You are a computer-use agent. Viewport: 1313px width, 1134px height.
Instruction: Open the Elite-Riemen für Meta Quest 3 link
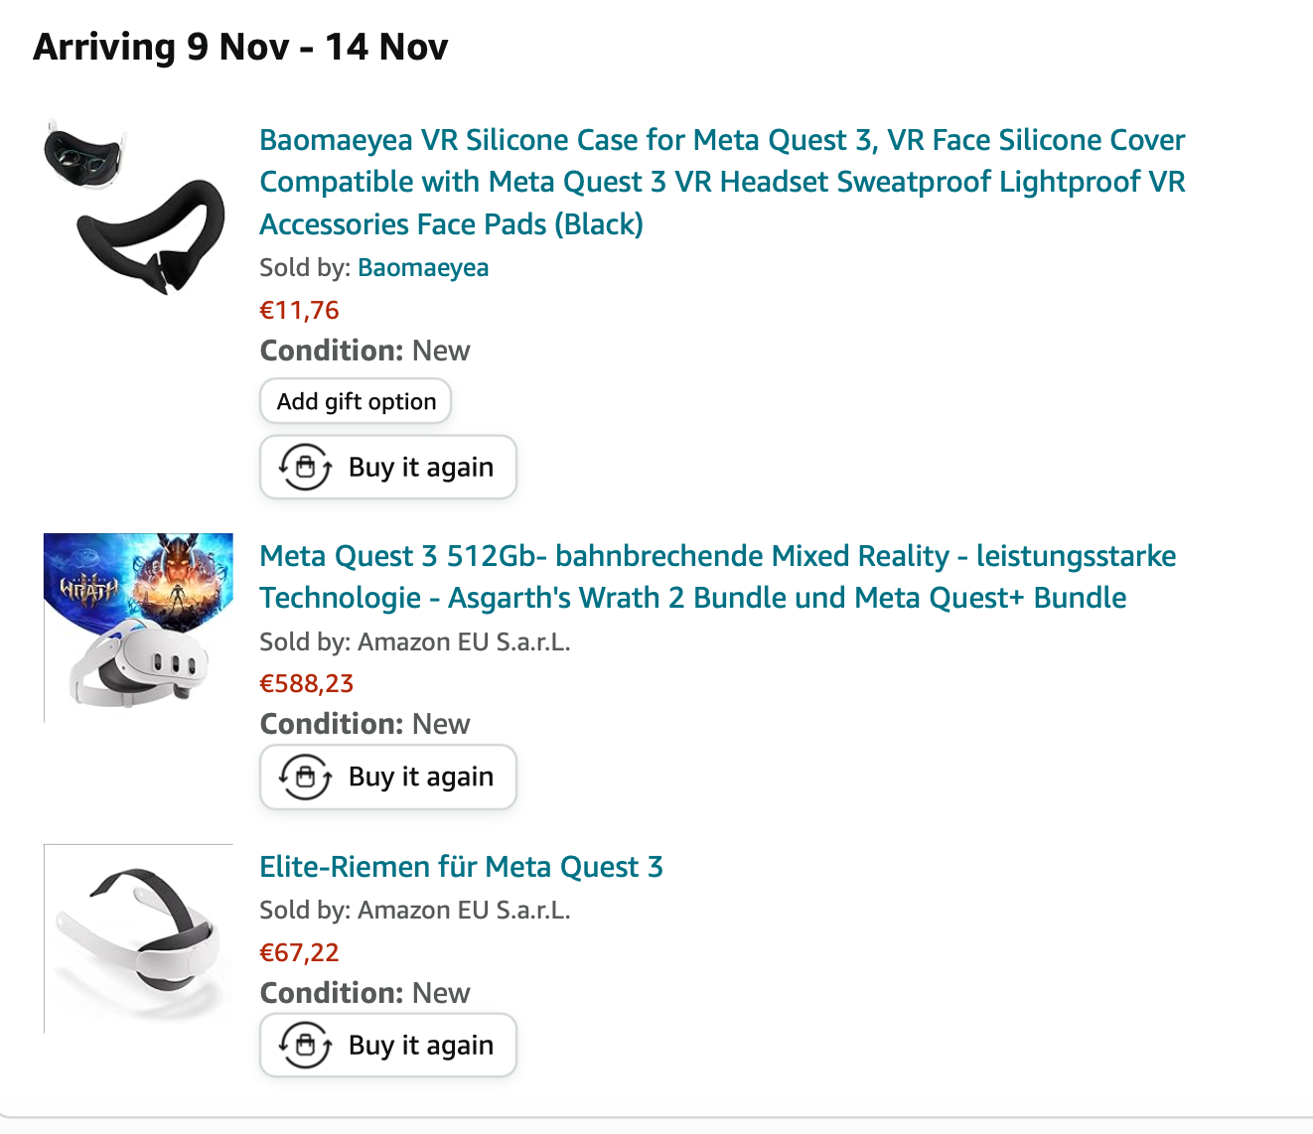coord(461,867)
